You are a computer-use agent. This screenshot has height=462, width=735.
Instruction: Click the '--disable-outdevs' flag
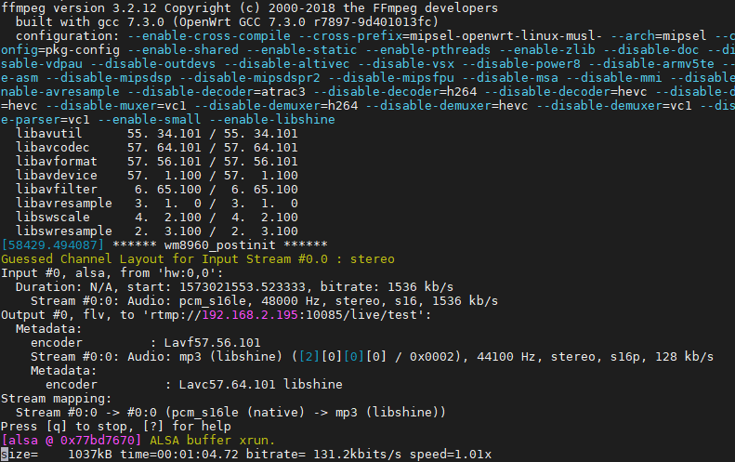[x=153, y=63]
